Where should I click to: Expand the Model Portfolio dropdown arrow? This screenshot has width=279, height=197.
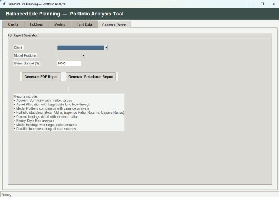tap(83, 55)
